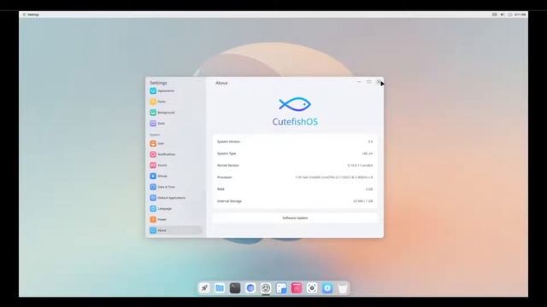Screen dimensions: 547x307
Task: Click the Kernel Version row label
Action: pyautogui.click(x=228, y=165)
